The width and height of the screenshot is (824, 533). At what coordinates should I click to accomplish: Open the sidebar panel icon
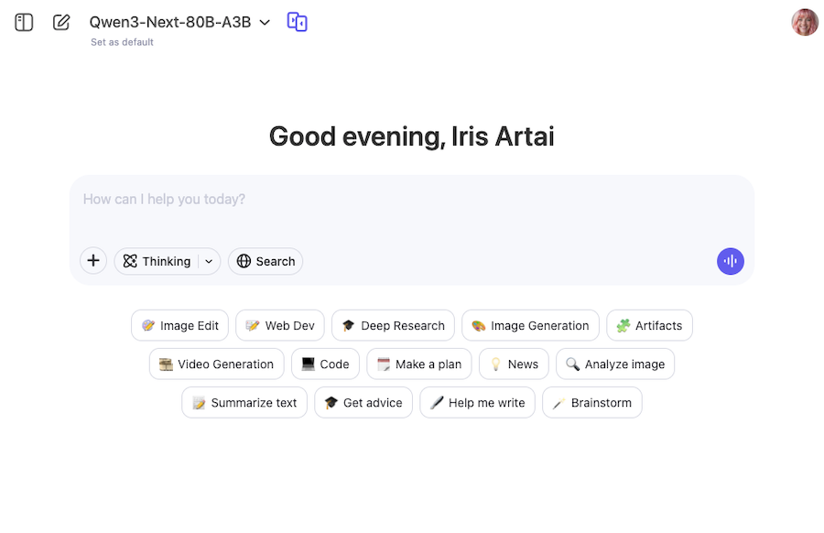click(x=23, y=22)
